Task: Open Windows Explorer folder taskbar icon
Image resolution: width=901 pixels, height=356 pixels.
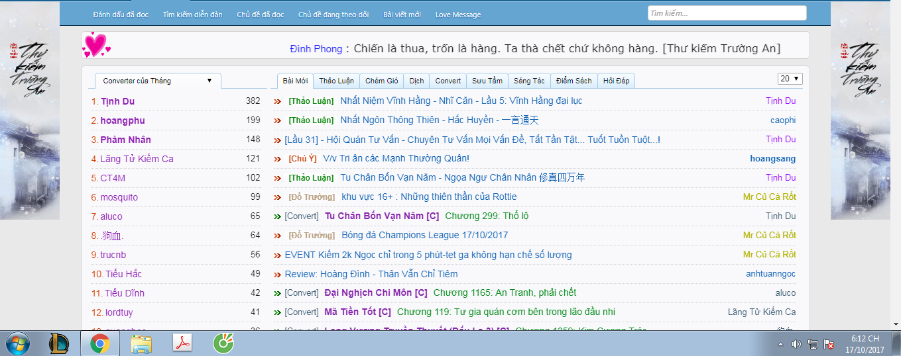Action: point(141,343)
